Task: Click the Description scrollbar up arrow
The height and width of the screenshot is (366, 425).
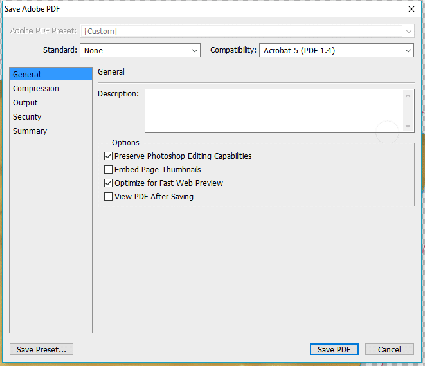Action: (x=408, y=96)
